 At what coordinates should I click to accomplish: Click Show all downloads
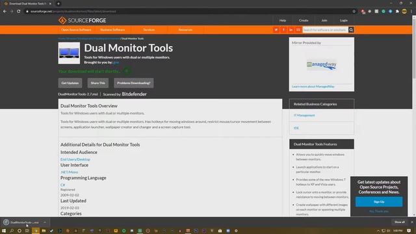tap(400, 222)
